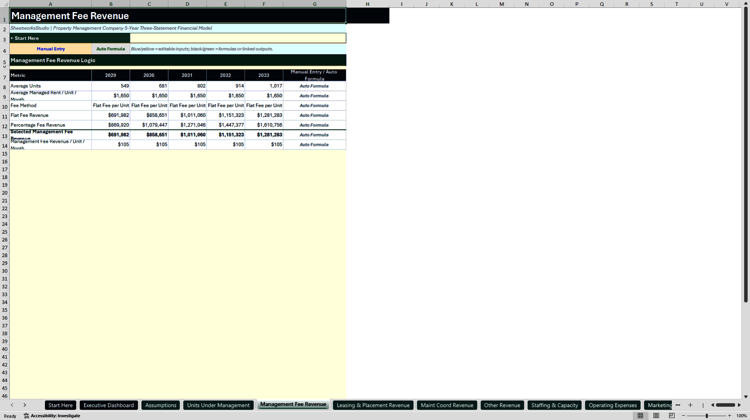750x420 pixels.
Task: Switch to Normal view icon
Action: click(x=640, y=416)
